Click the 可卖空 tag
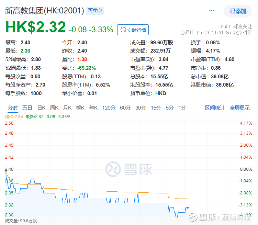Image resolution: width=258 pixels, height=225 pixels. pyautogui.click(x=95, y=11)
